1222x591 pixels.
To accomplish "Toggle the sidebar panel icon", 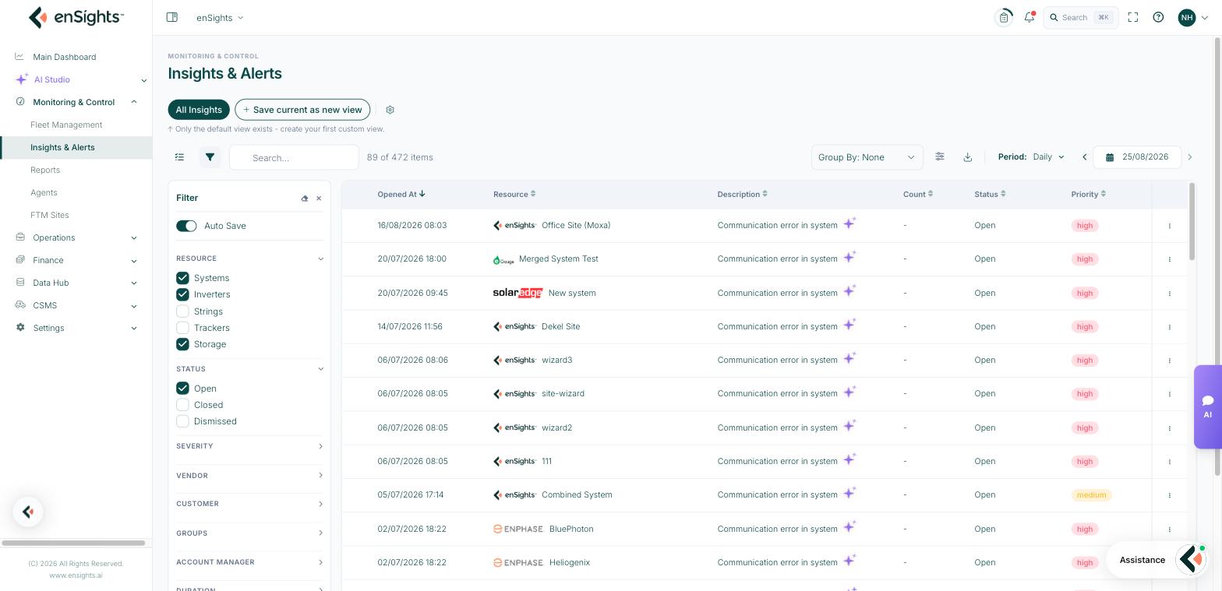I will [172, 17].
